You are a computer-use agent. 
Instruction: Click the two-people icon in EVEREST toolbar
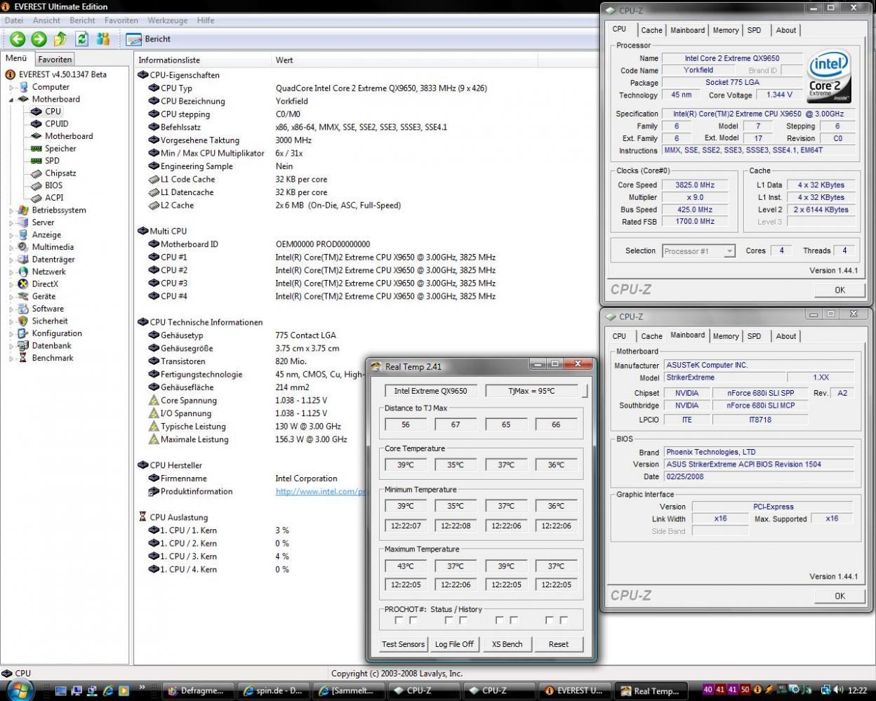(x=103, y=39)
